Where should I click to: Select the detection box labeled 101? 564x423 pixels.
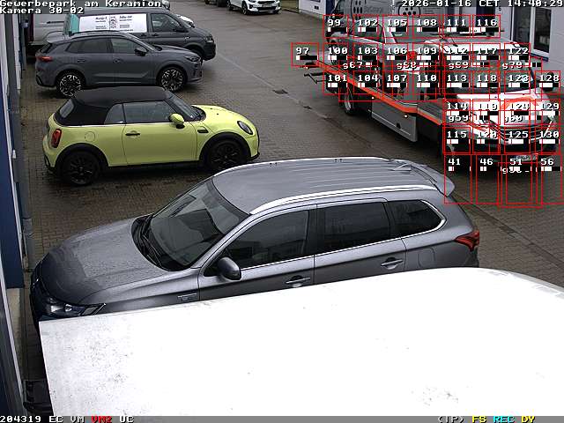337,82
